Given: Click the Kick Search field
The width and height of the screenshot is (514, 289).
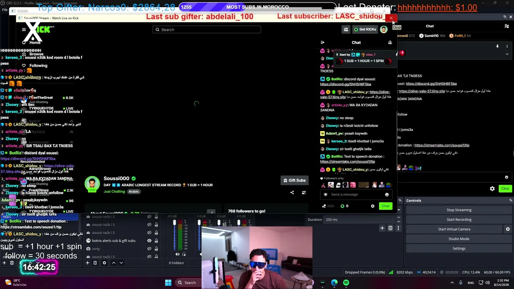Looking at the screenshot, I should pos(207,29).
